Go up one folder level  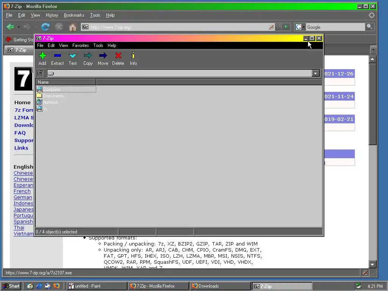coord(40,73)
